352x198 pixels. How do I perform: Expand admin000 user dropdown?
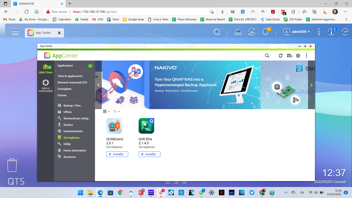click(301, 32)
